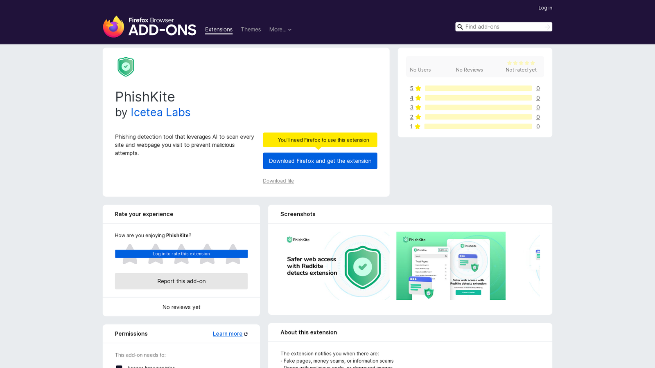Click the 2-star rating bar

478,117
